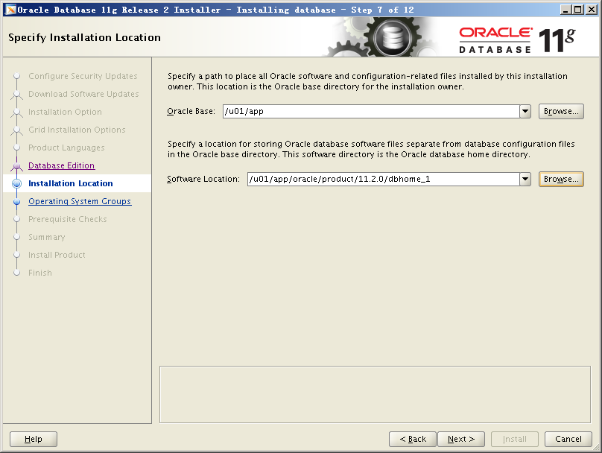Cancel the database installation

(568, 439)
